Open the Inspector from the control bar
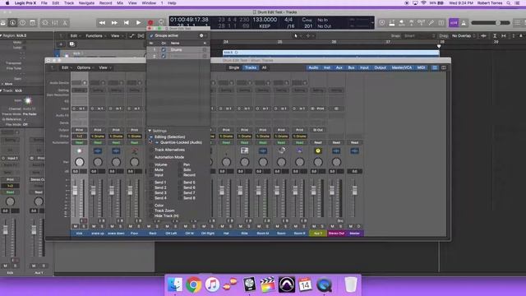The image size is (526, 296). [x=13, y=23]
